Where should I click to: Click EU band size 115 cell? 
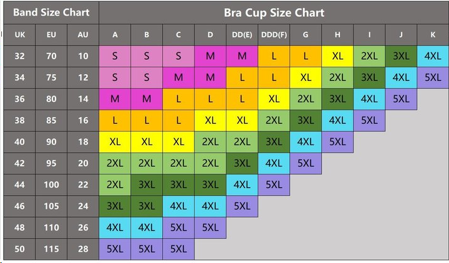(51, 249)
